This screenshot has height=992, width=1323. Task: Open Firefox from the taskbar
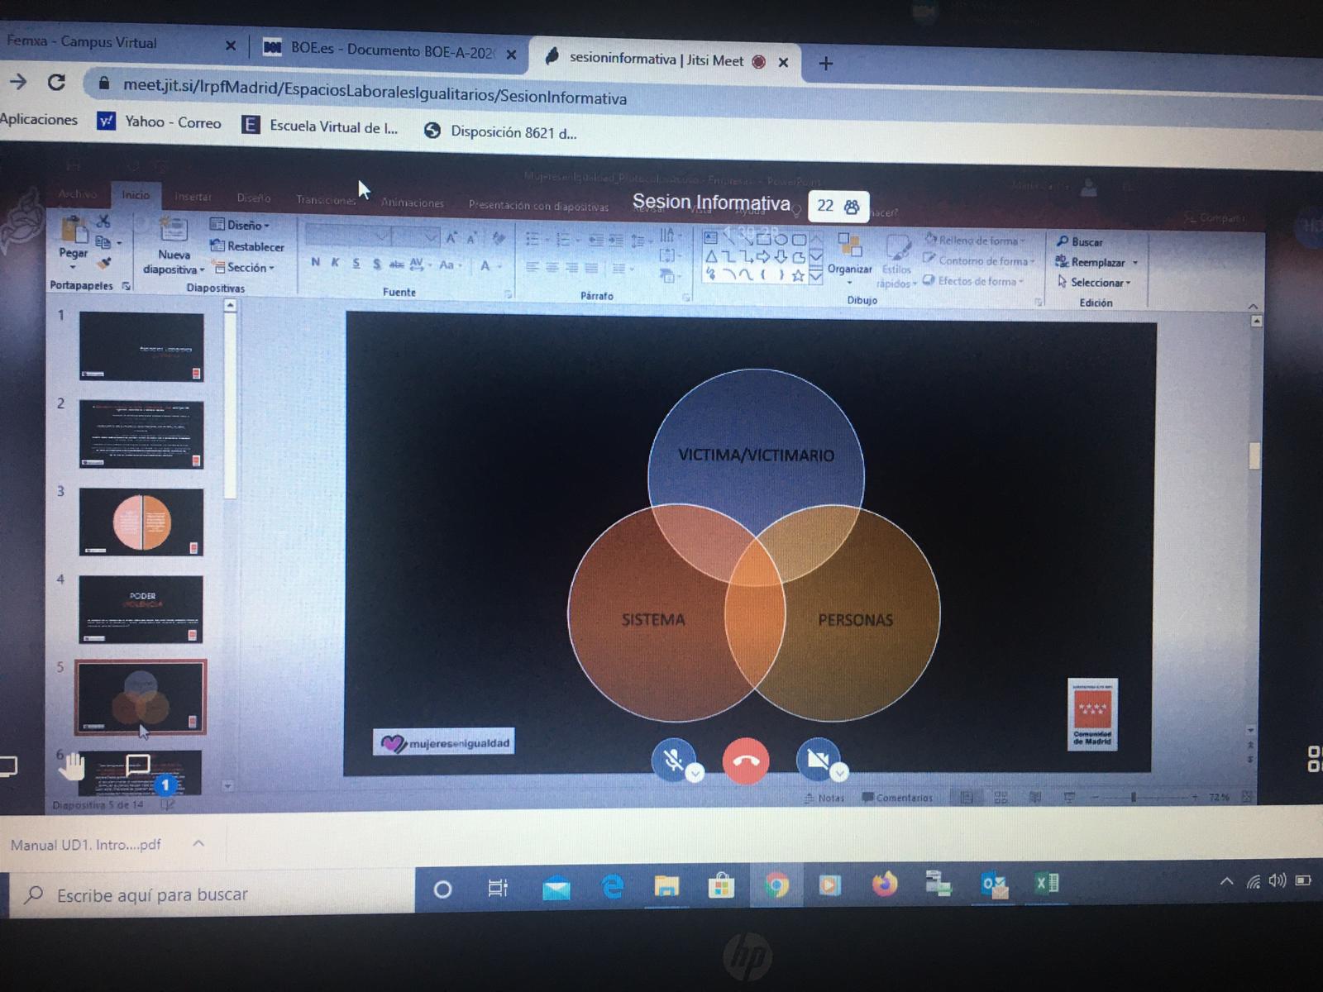pos(885,885)
